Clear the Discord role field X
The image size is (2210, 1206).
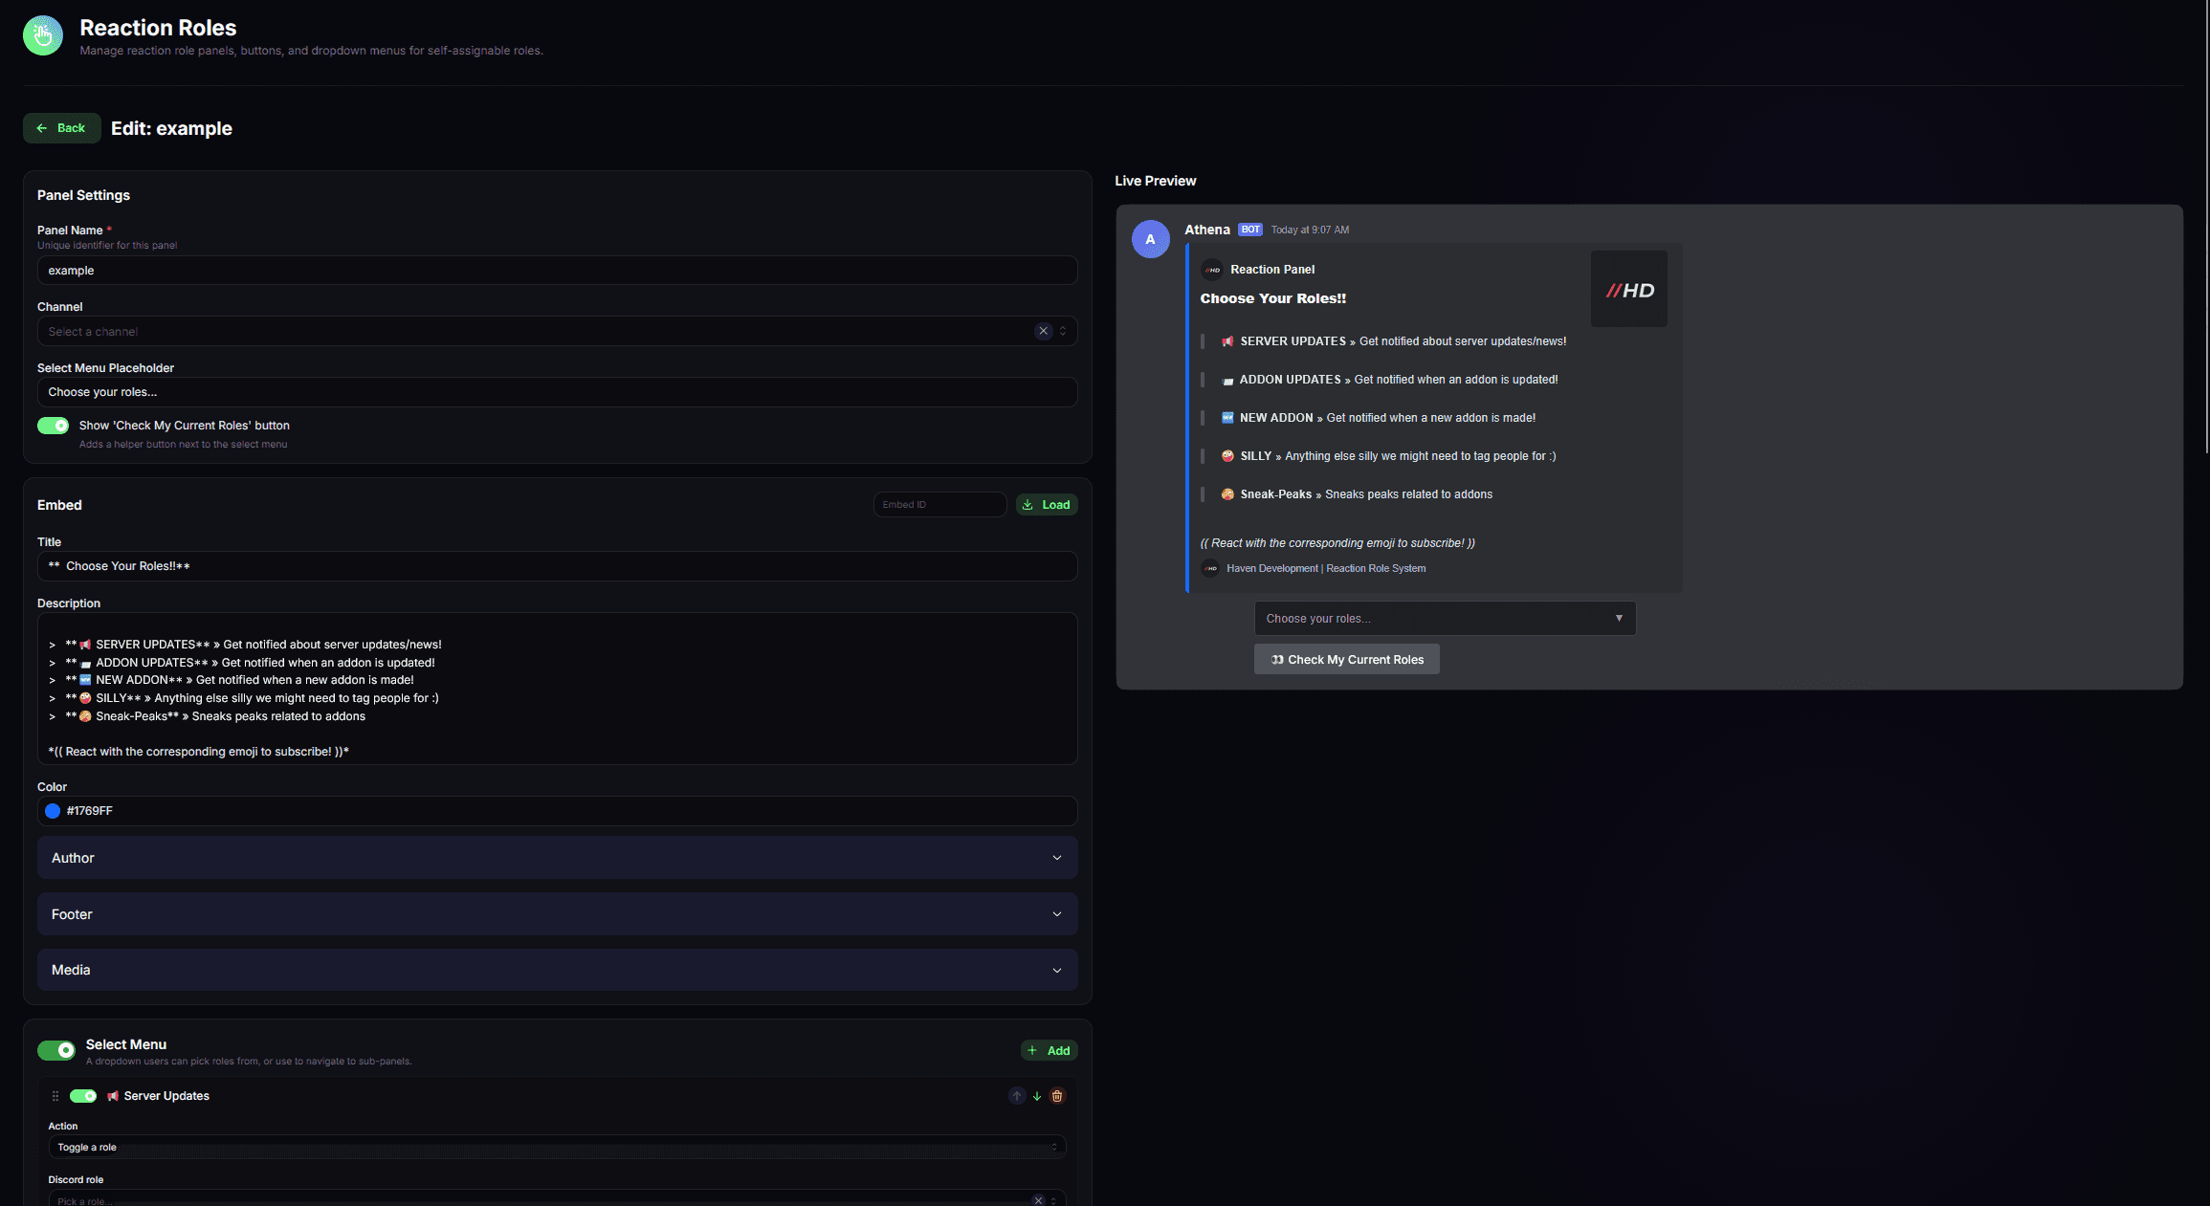click(x=1038, y=1200)
